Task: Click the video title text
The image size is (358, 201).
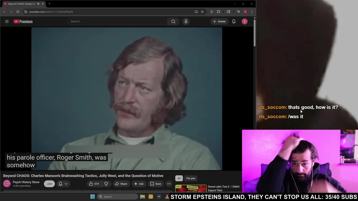Action: [83, 176]
